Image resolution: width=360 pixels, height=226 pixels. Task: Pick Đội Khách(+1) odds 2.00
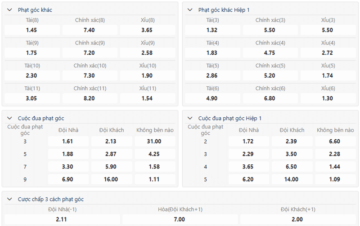tap(297, 219)
